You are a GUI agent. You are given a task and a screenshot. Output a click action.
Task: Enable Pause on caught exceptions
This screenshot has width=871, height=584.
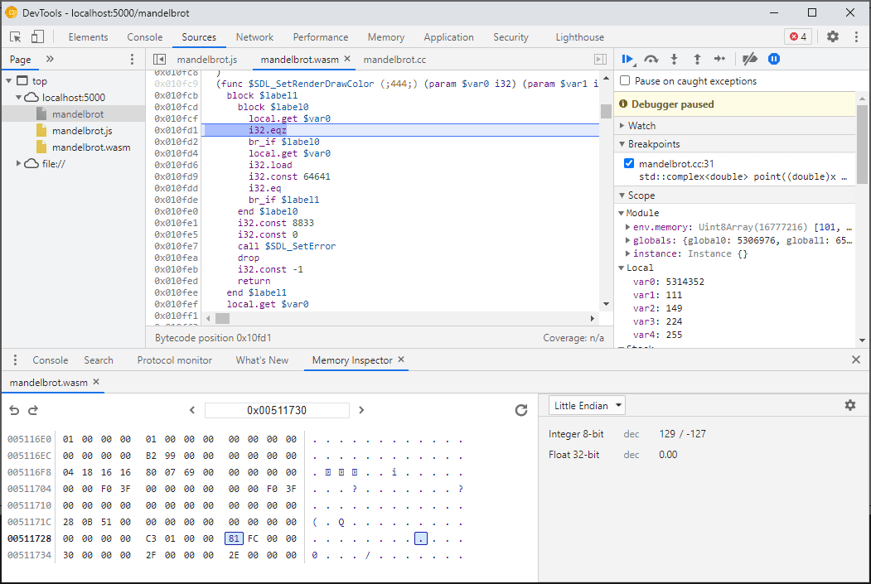(x=624, y=80)
